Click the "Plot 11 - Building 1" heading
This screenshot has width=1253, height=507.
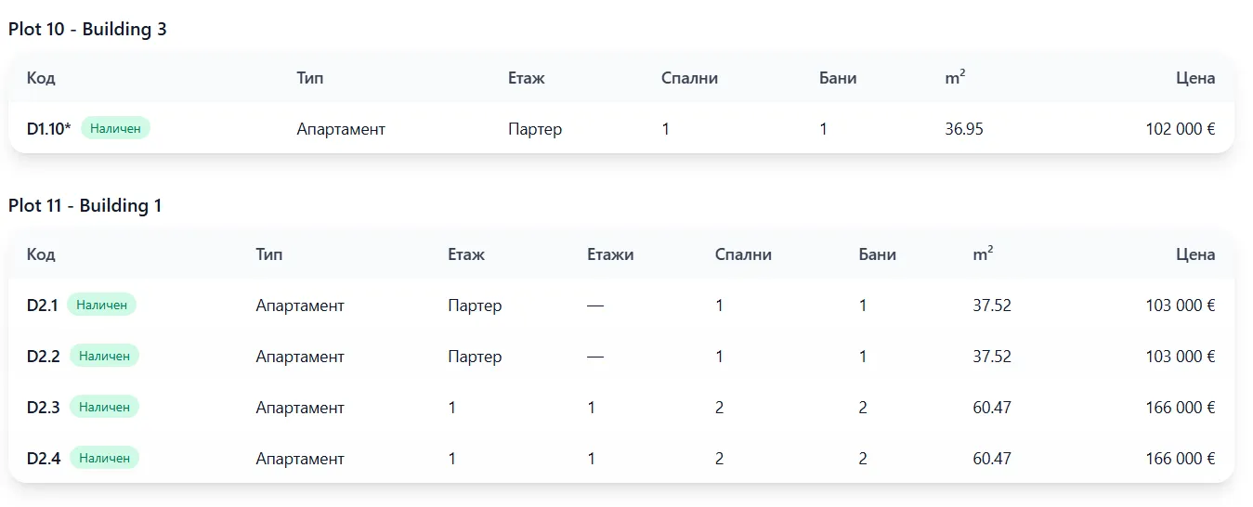[85, 206]
